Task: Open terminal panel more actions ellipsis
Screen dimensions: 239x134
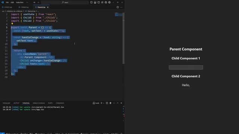Action: point(114,103)
